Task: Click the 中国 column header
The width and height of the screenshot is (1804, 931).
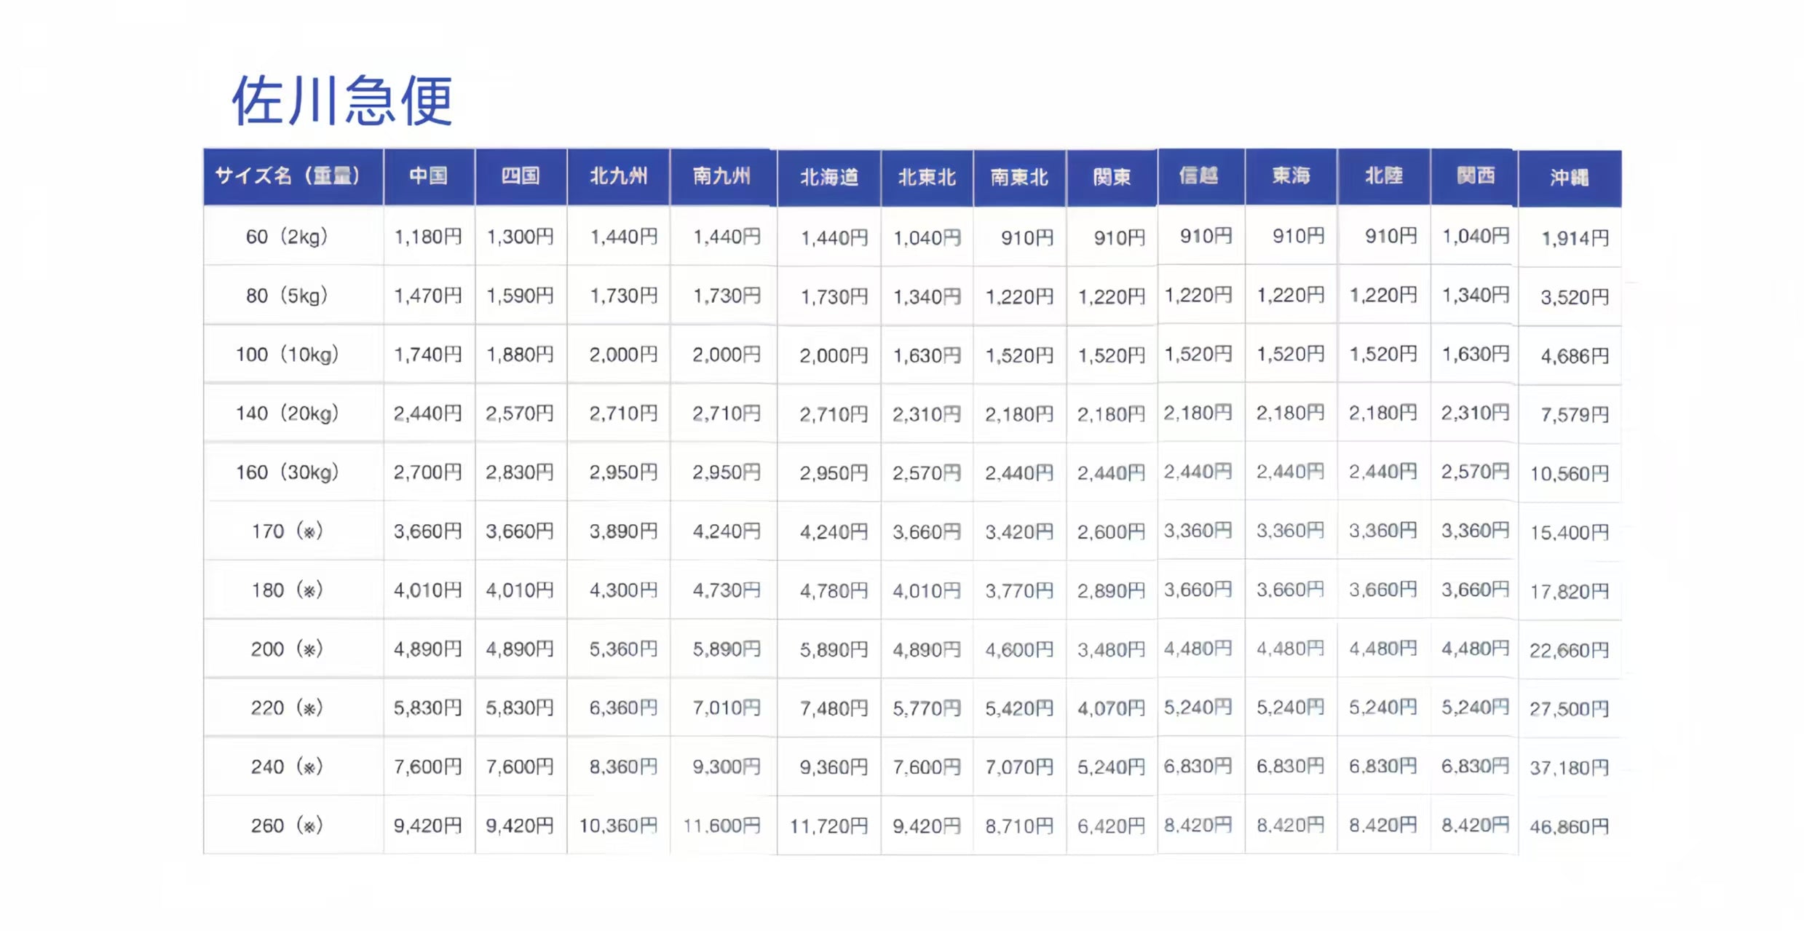Action: point(428,176)
